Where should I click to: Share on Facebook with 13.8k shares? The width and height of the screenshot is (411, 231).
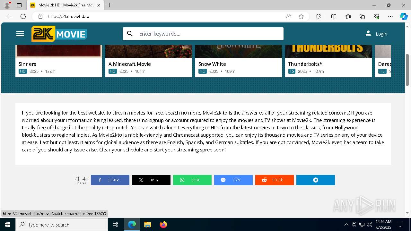click(110, 180)
